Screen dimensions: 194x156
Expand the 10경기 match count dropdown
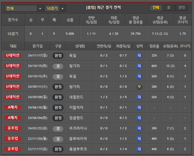point(63,8)
